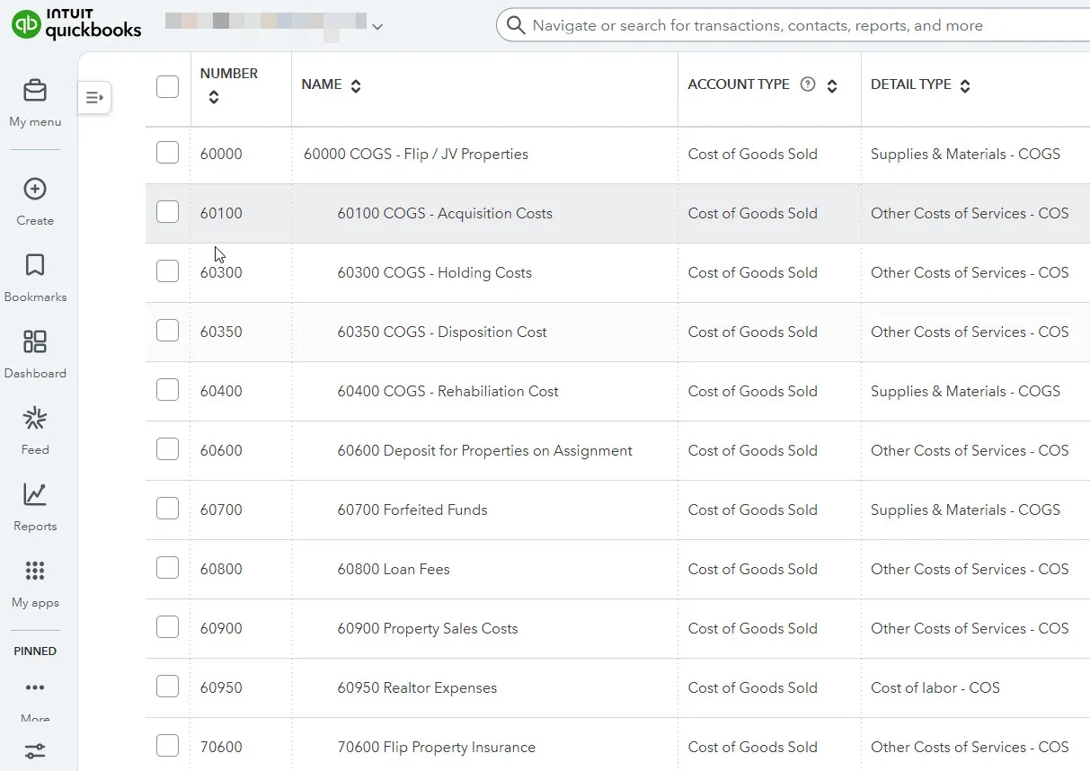Expand the company name dropdown
The height and width of the screenshot is (771, 1090).
377,27
